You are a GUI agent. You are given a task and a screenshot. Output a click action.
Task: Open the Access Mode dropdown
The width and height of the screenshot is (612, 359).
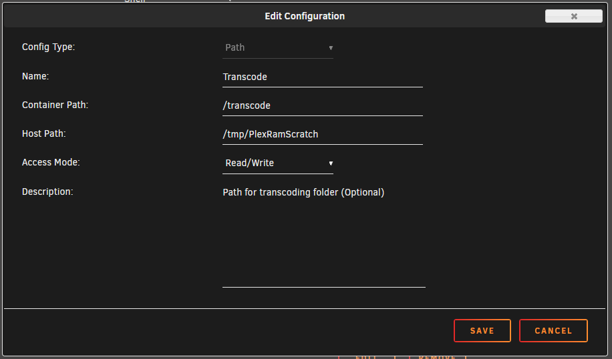pyautogui.click(x=277, y=163)
